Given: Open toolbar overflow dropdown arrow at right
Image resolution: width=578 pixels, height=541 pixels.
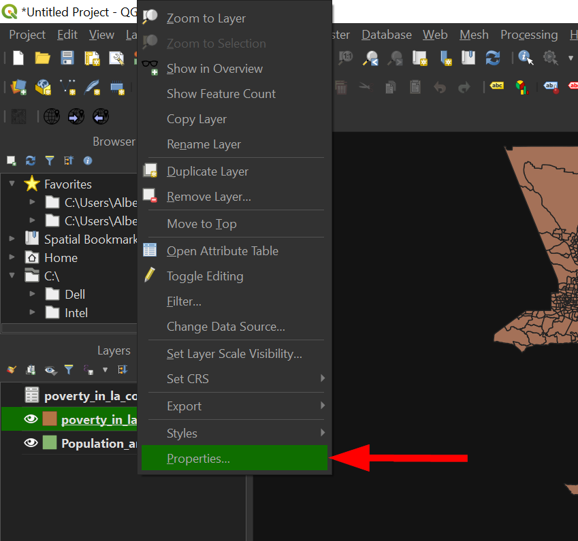Looking at the screenshot, I should [x=571, y=58].
